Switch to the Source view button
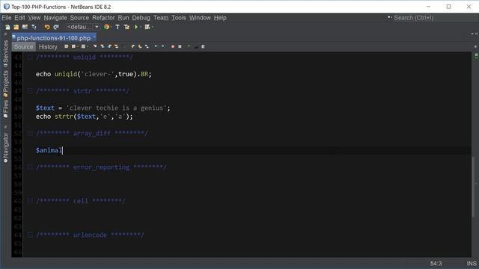 [x=23, y=46]
